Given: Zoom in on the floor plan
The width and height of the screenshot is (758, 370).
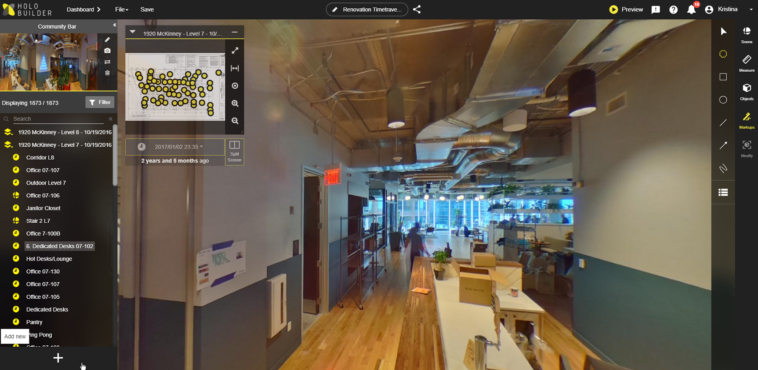Looking at the screenshot, I should click(x=235, y=103).
